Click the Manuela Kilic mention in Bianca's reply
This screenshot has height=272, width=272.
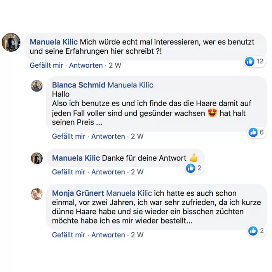coord(130,85)
